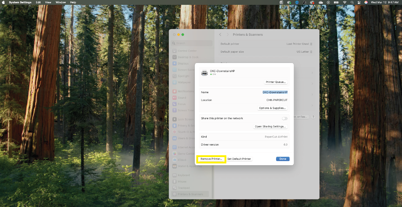Click the forward arrow in the toolbar
The width and height of the screenshot is (402, 207).
228,34
